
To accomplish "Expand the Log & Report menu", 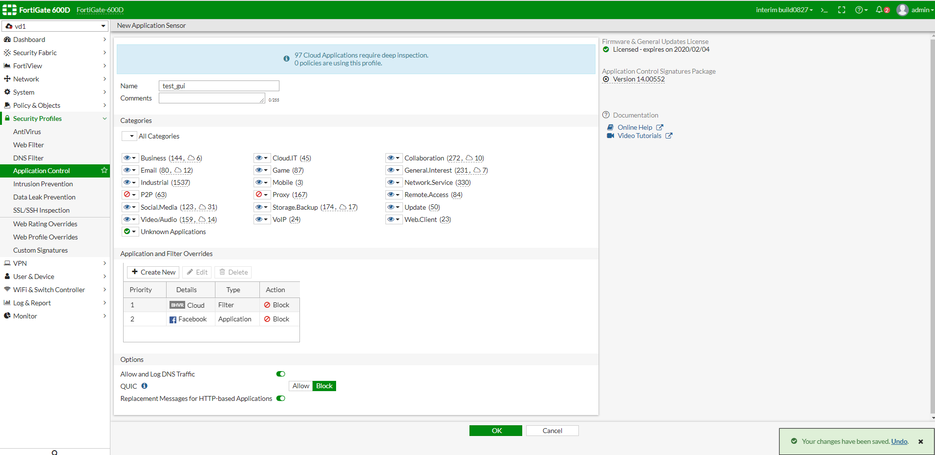I will (x=55, y=303).
